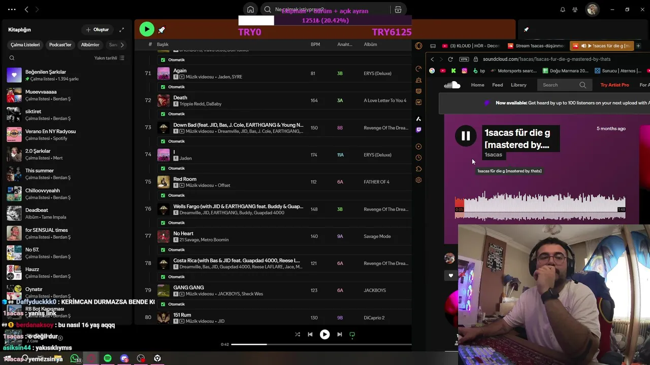The height and width of the screenshot is (365, 650).
Task: Toggle Otomatik checkbox under the GANG GANG track
Action: pyautogui.click(x=163, y=304)
